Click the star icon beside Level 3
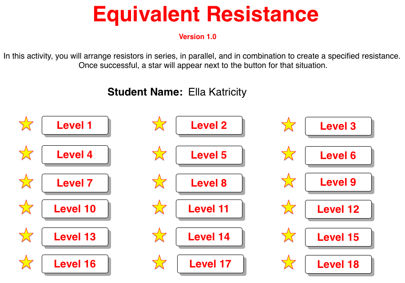This screenshot has width=405, height=283. pos(288,125)
